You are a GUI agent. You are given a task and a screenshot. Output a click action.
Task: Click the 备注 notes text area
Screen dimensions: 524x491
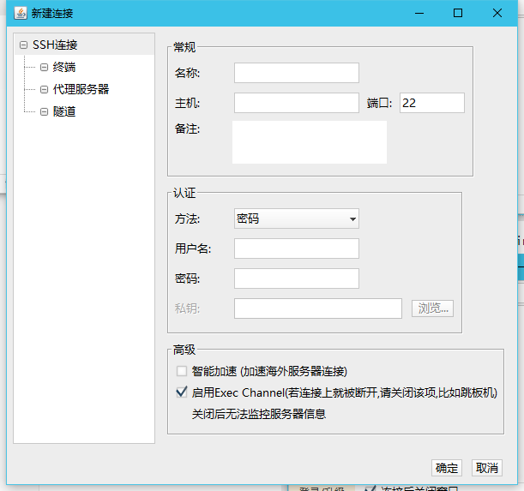[x=310, y=141]
